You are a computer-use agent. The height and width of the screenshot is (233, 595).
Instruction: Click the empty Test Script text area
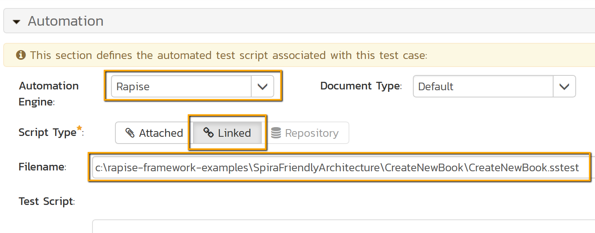(342, 227)
